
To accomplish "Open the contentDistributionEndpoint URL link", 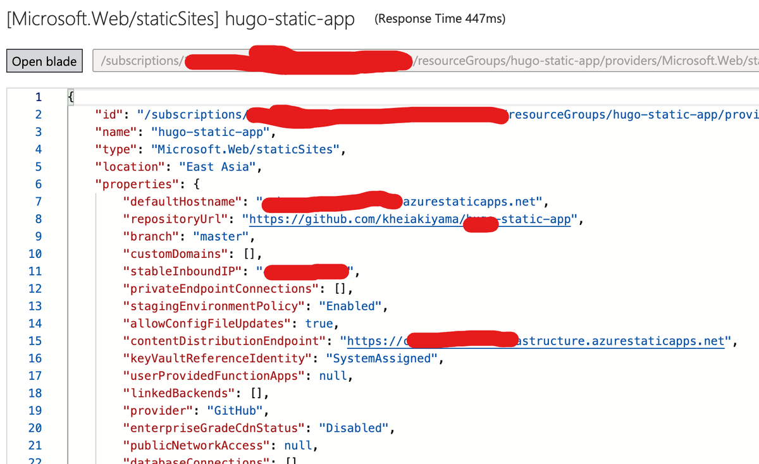I will (x=535, y=341).
